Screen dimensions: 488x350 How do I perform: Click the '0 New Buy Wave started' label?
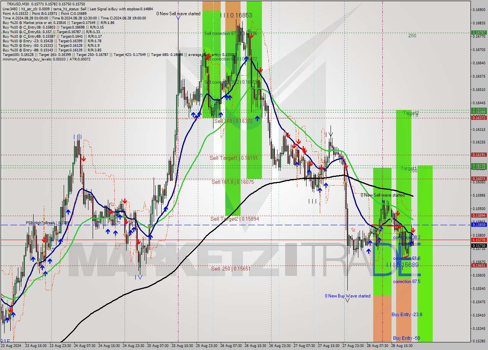pos(347,296)
